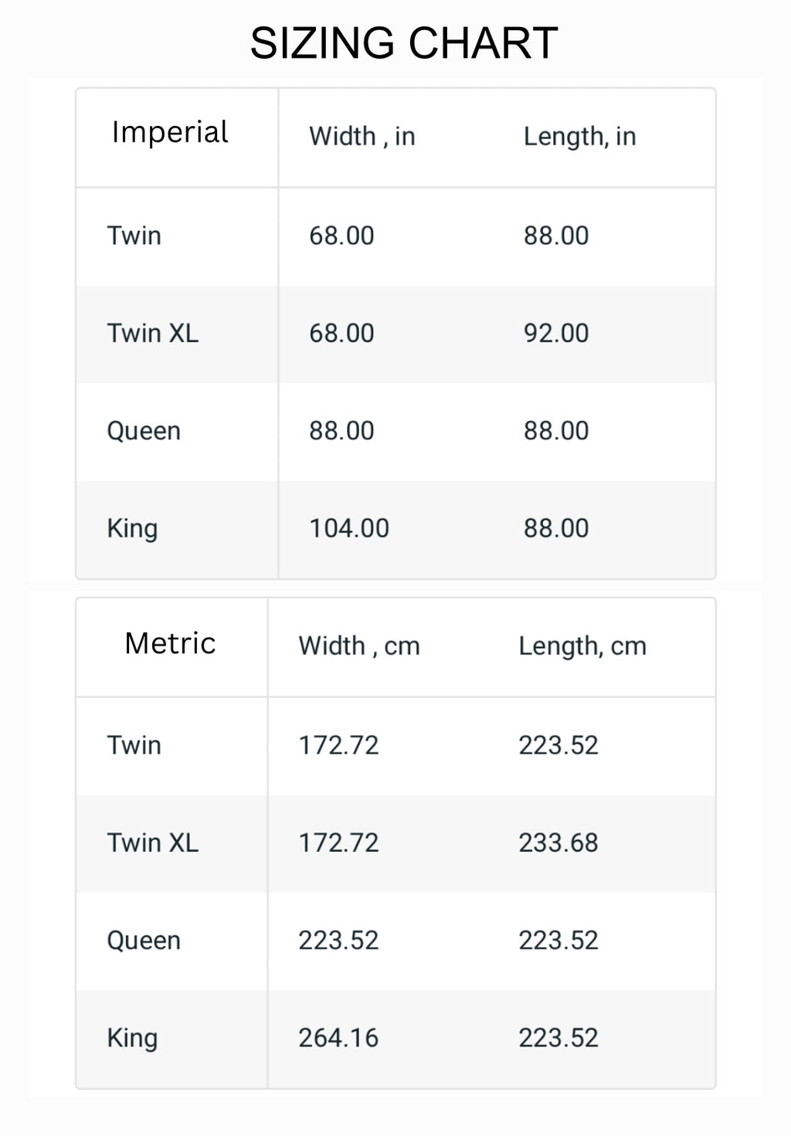Click the Length, cm column header

[582, 646]
